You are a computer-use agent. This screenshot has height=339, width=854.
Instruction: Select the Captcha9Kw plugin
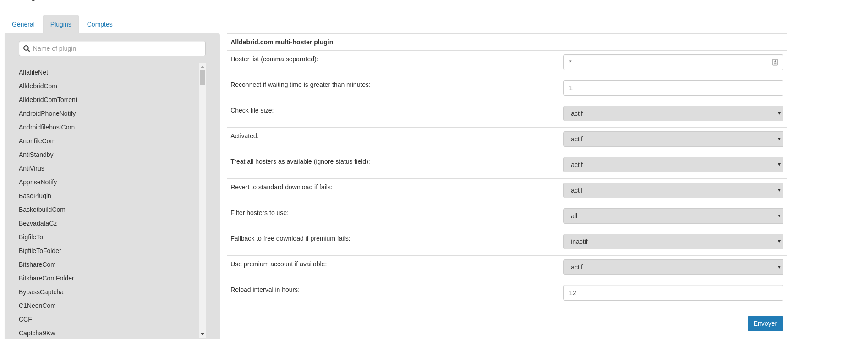(x=37, y=333)
